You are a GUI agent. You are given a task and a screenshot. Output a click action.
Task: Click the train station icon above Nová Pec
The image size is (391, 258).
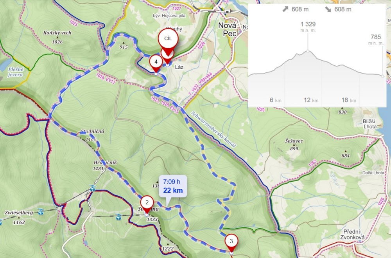tap(227, 11)
